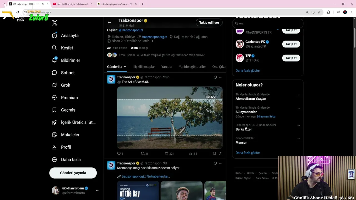Repost The Art of Football post
Viewport: 356px width, 200px height.
[144, 153]
